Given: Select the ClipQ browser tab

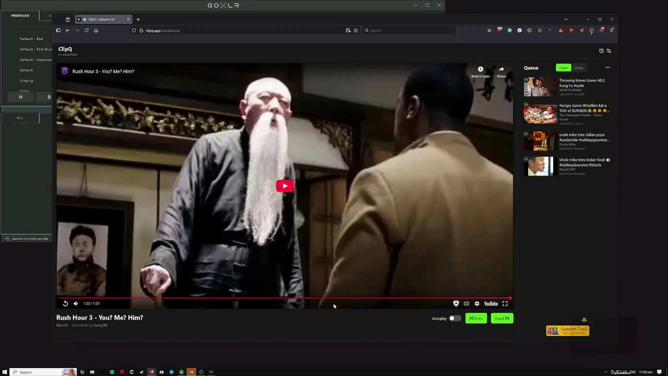Looking at the screenshot, I should (103, 19).
